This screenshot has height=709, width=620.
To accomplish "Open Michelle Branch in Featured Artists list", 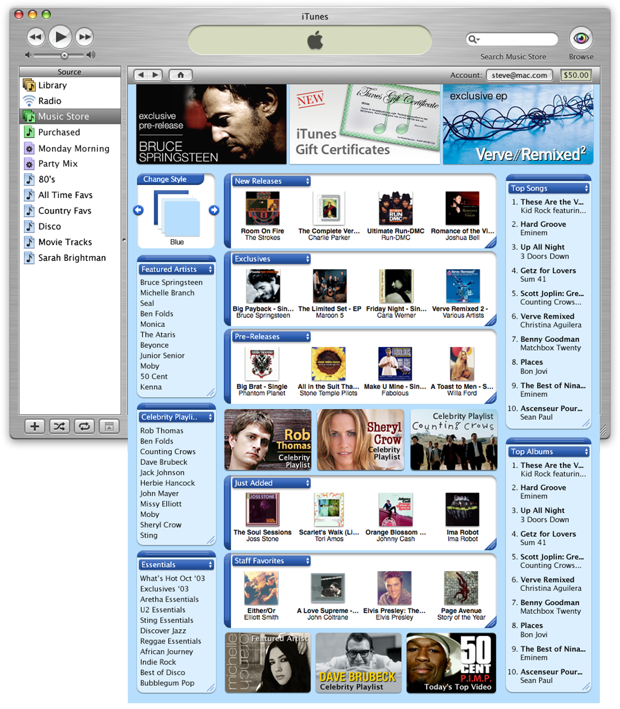I will [x=167, y=293].
